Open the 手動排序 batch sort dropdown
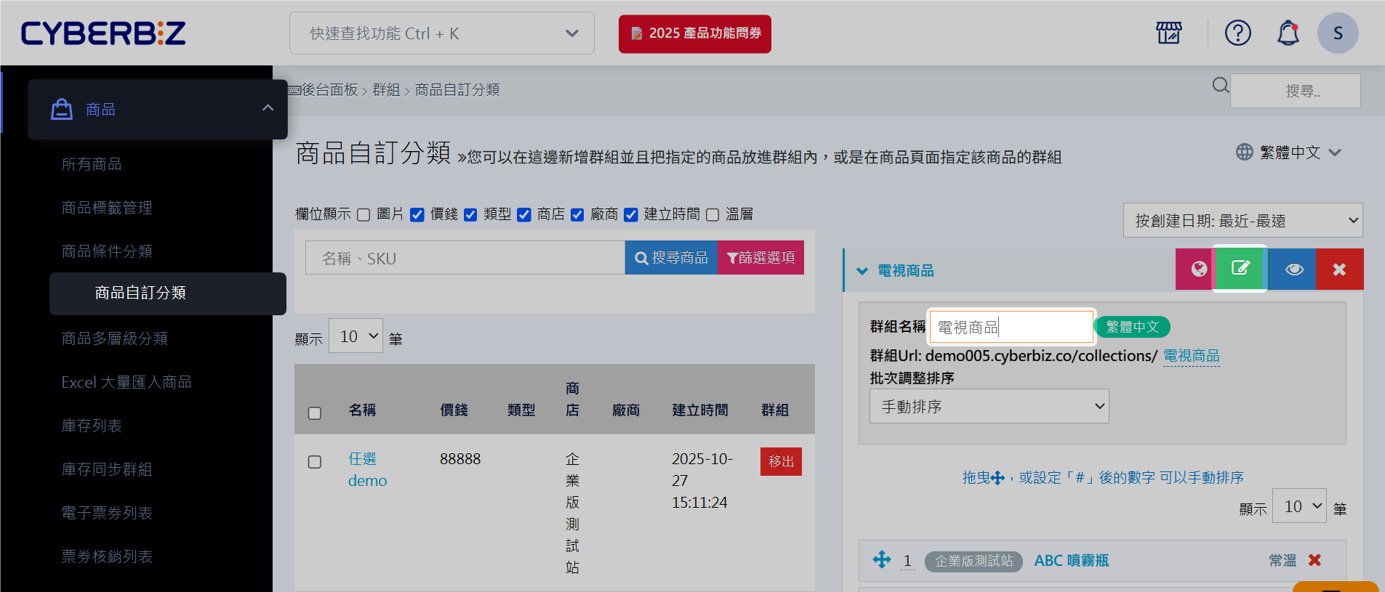Image resolution: width=1385 pixels, height=592 pixels. point(989,406)
